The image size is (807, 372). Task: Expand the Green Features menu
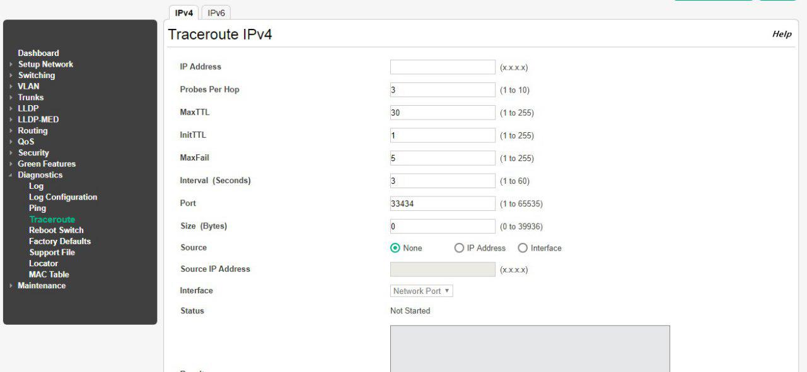coord(47,164)
